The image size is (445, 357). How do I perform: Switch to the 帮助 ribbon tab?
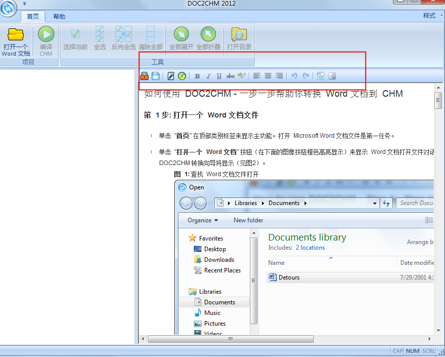(x=59, y=16)
